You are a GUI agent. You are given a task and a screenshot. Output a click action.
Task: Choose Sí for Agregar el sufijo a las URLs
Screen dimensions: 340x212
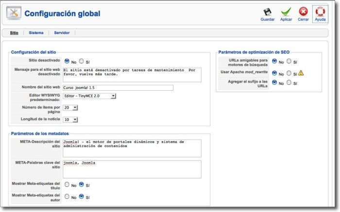point(289,83)
